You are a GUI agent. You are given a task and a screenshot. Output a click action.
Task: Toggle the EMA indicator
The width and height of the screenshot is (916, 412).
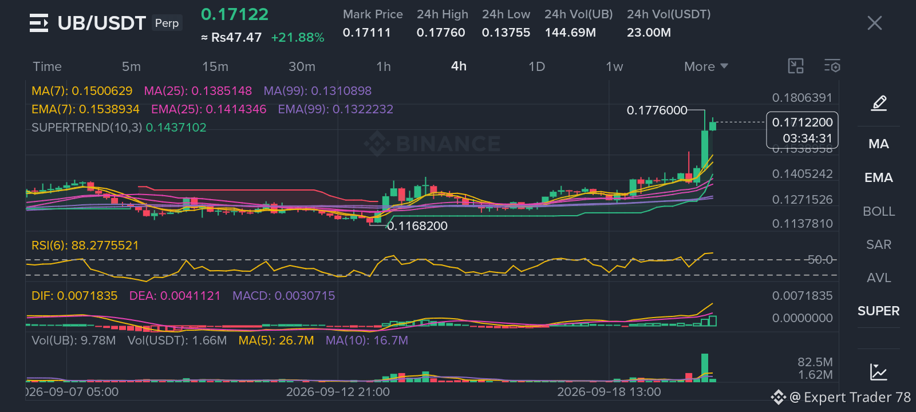tap(879, 178)
